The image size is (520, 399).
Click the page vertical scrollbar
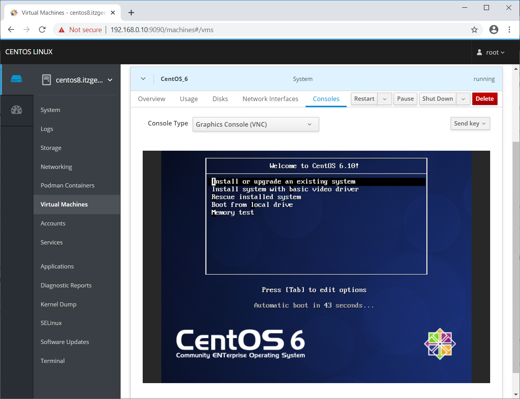pos(516,258)
